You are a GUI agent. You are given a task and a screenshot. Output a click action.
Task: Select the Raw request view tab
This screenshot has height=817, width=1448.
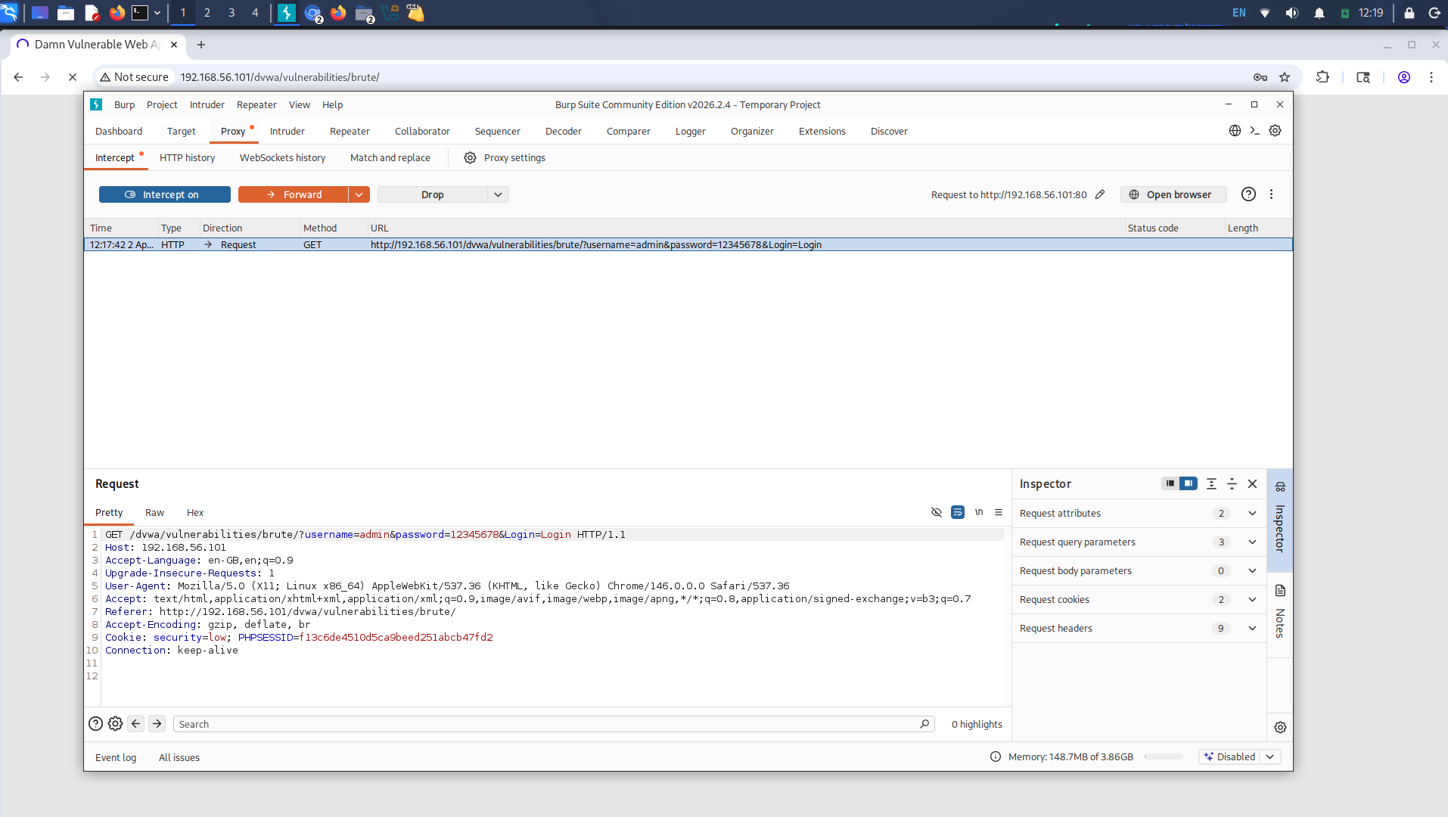(154, 512)
